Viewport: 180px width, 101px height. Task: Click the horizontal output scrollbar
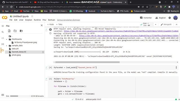tap(87, 62)
